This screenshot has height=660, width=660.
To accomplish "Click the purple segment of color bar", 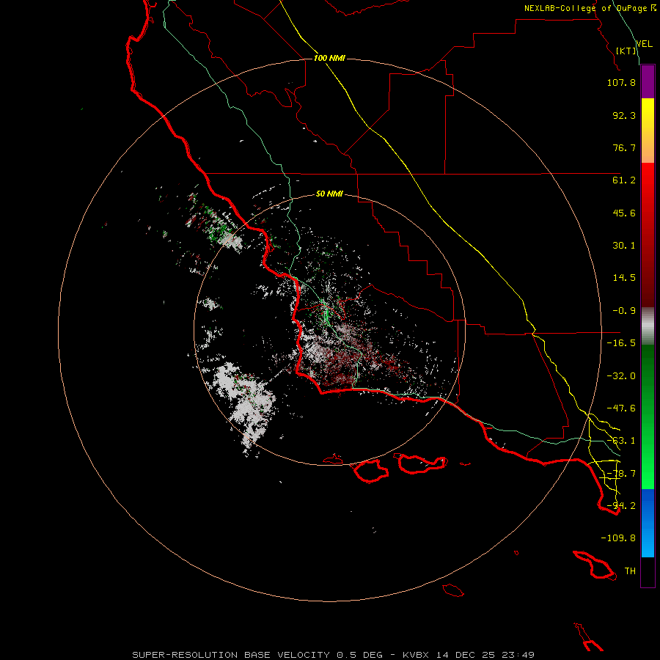I will [x=648, y=82].
